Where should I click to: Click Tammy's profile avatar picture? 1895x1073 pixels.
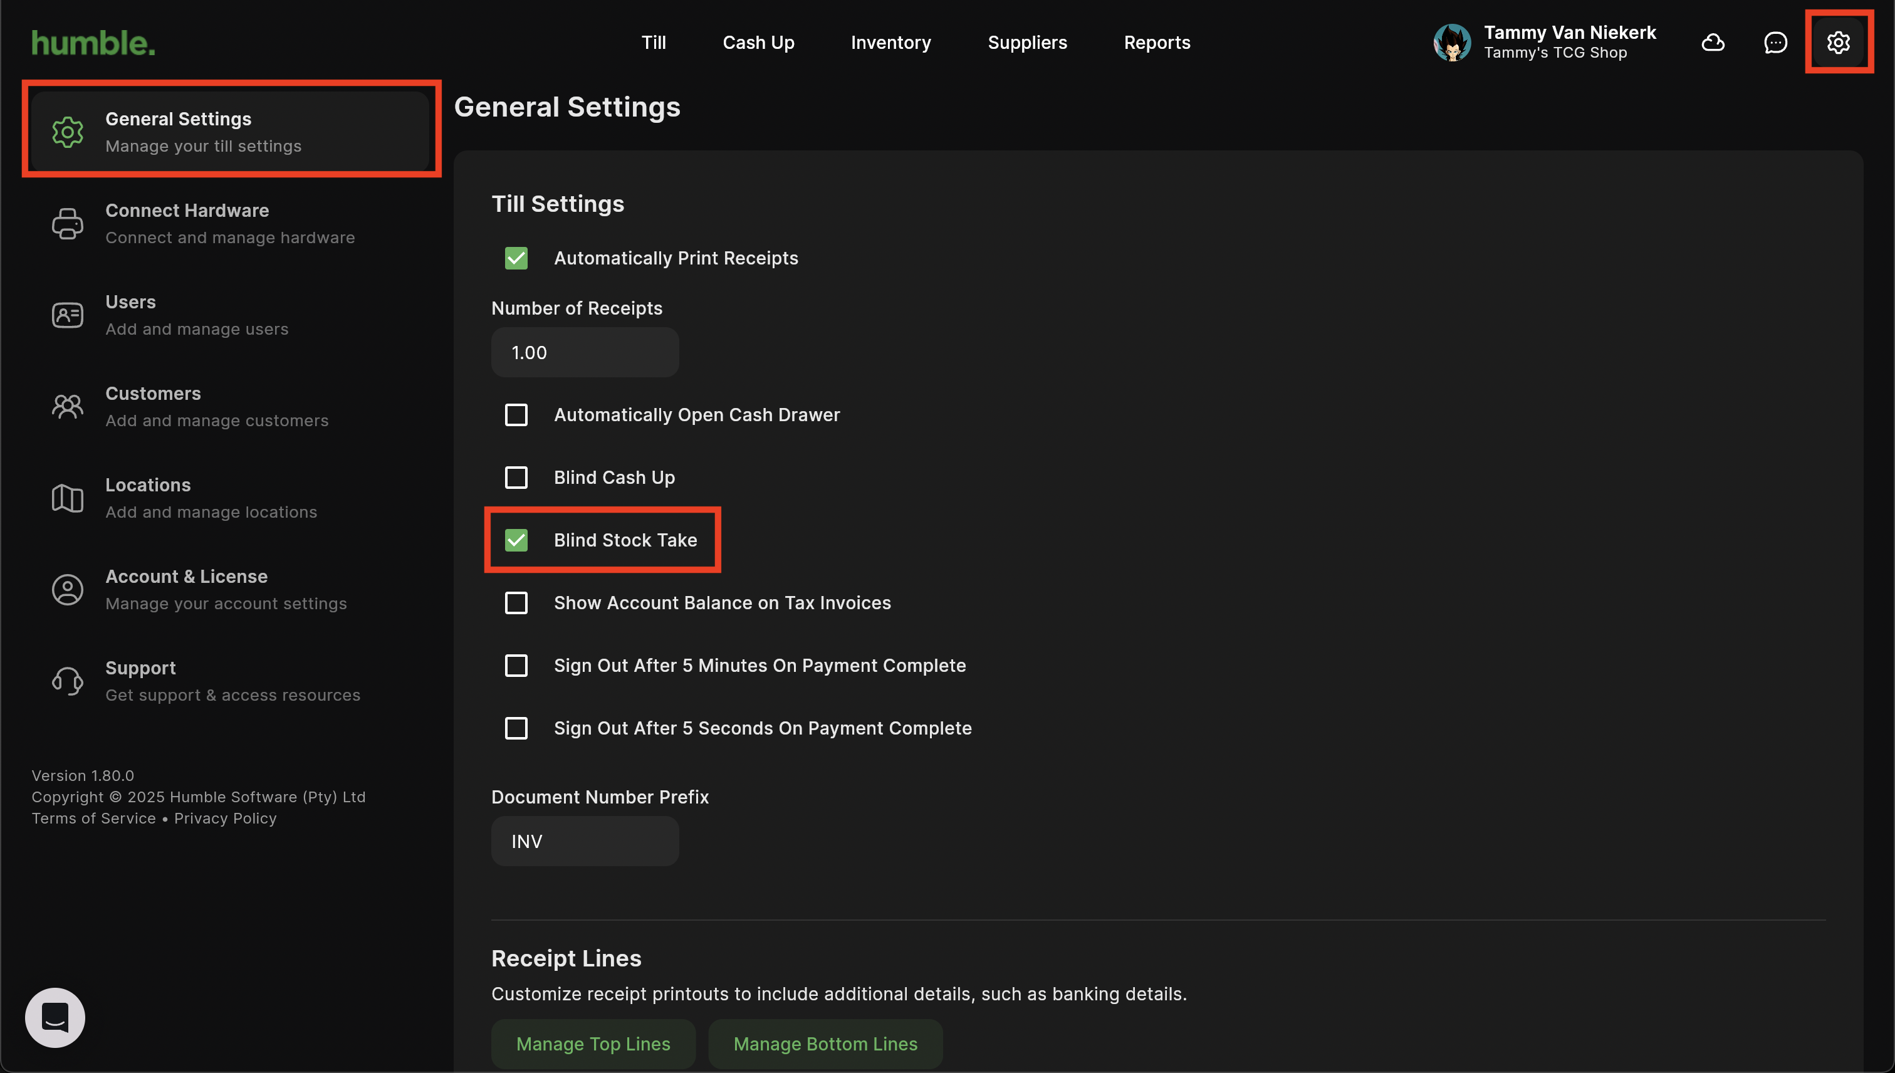tap(1451, 43)
